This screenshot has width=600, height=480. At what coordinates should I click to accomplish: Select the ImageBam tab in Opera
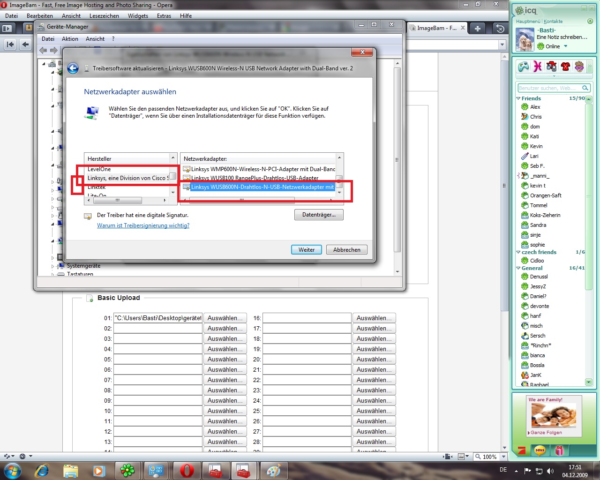click(x=437, y=28)
